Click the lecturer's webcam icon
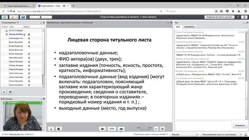The height and width of the screenshot is (140, 249). [x=24, y=35]
